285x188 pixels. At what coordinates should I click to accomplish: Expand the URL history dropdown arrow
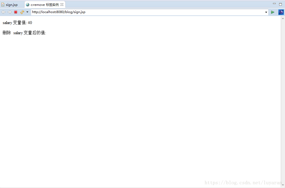[x=266, y=12]
